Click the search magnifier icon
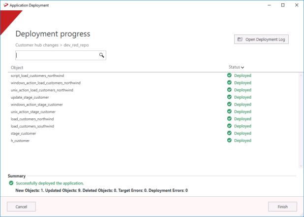304x217 pixels. tap(102, 55)
